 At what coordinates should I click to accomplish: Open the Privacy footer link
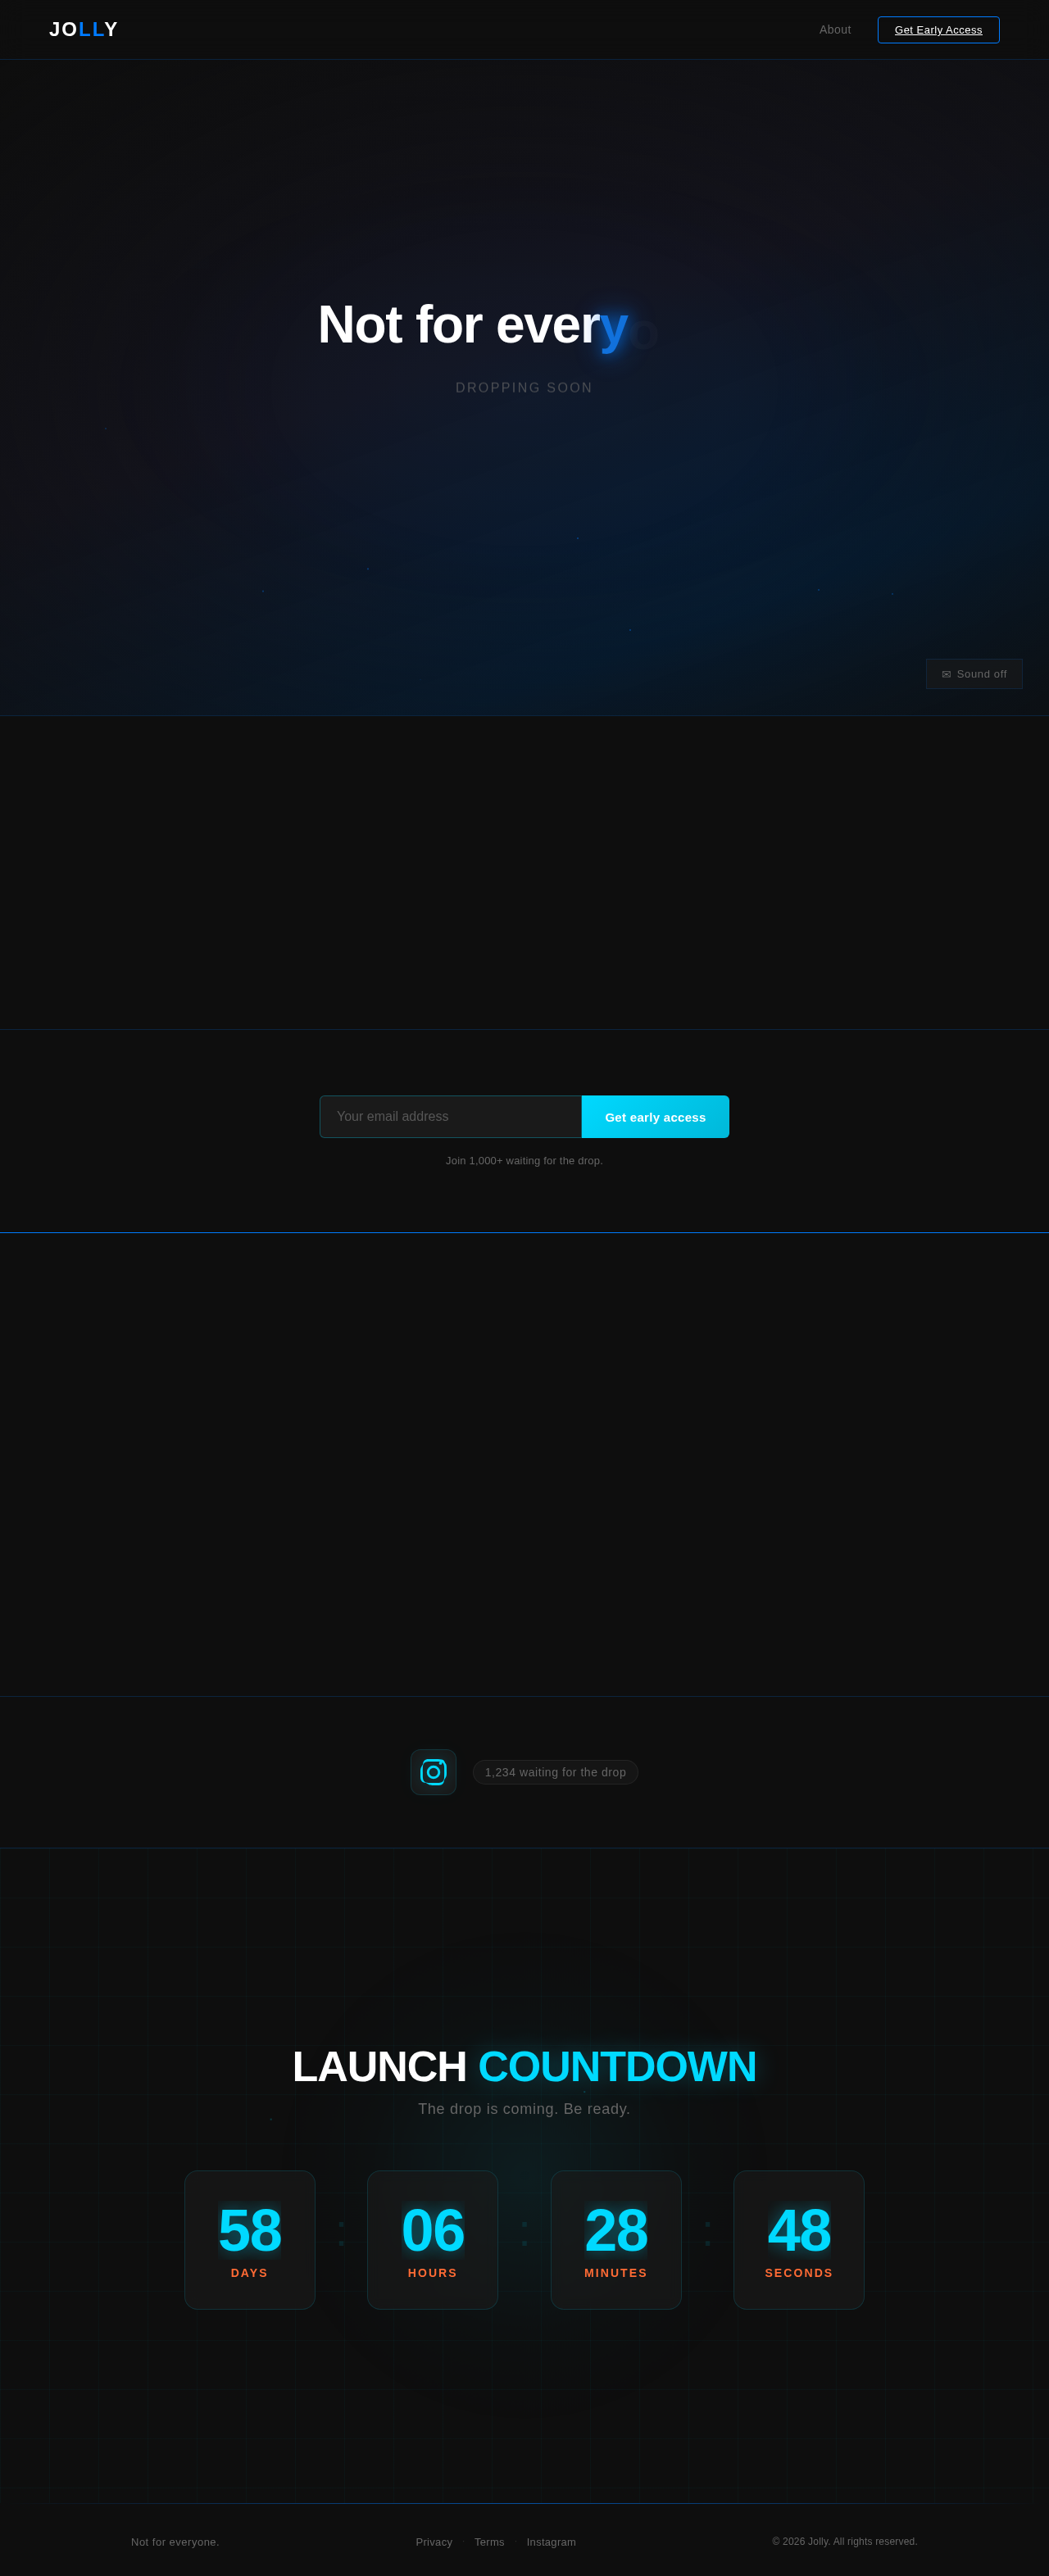point(434,2542)
